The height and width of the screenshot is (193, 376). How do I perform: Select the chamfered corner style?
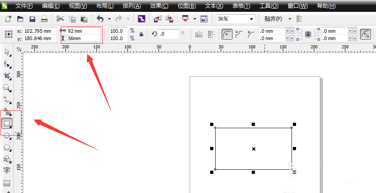(x=251, y=35)
